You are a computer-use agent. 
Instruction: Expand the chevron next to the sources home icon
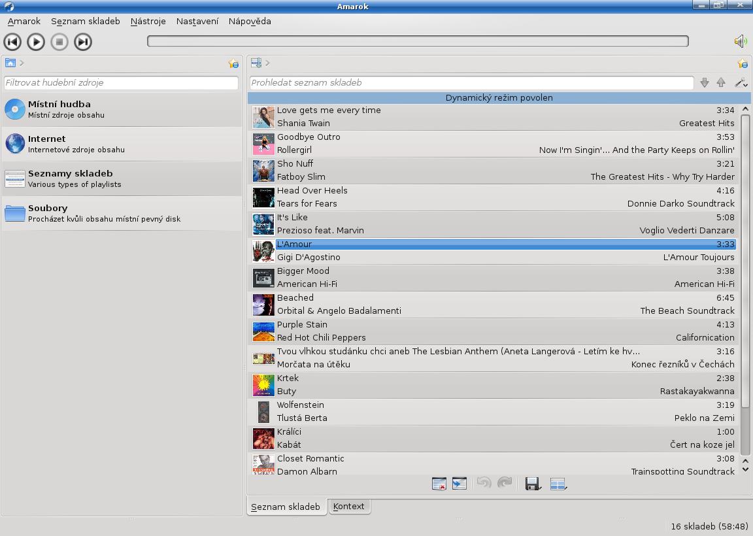pos(22,63)
